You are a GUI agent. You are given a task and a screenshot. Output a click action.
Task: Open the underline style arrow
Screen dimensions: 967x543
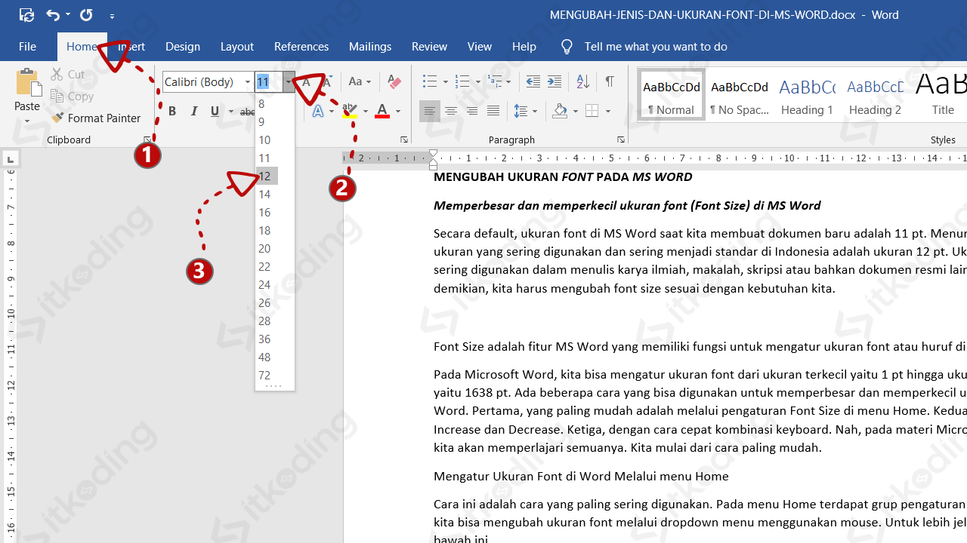231,112
